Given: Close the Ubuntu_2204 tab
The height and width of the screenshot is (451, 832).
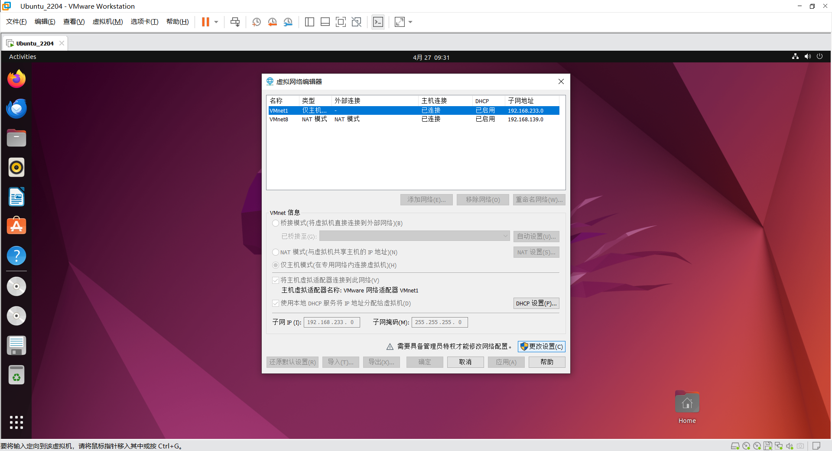Looking at the screenshot, I should [62, 43].
